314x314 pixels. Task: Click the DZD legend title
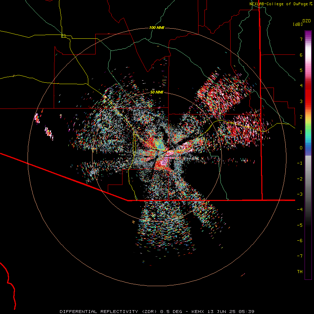[306, 21]
